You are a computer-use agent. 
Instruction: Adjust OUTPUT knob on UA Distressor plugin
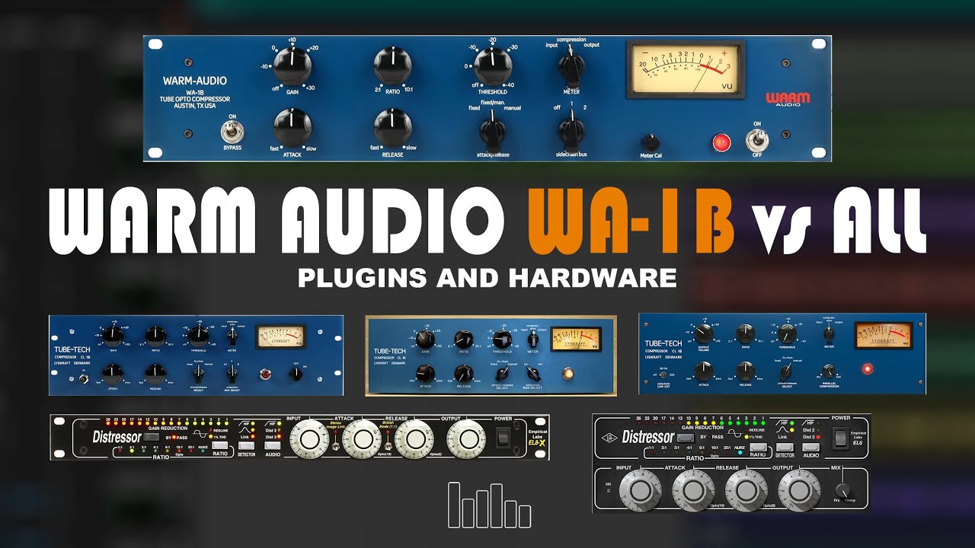(799, 489)
